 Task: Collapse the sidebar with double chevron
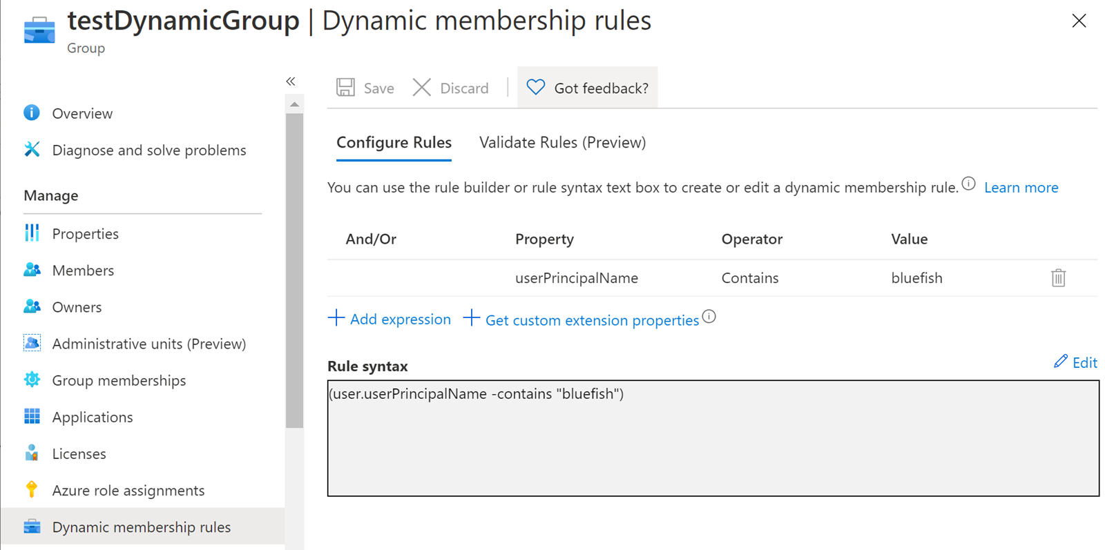pos(291,81)
